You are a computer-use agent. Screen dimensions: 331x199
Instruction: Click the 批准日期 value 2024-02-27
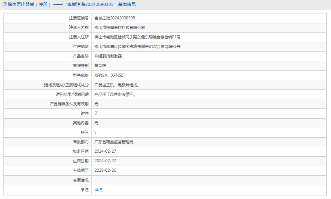click(x=105, y=151)
